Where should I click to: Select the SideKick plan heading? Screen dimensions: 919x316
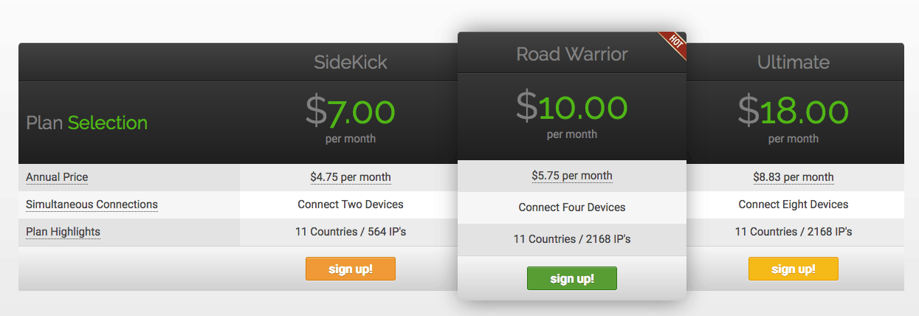pos(351,63)
